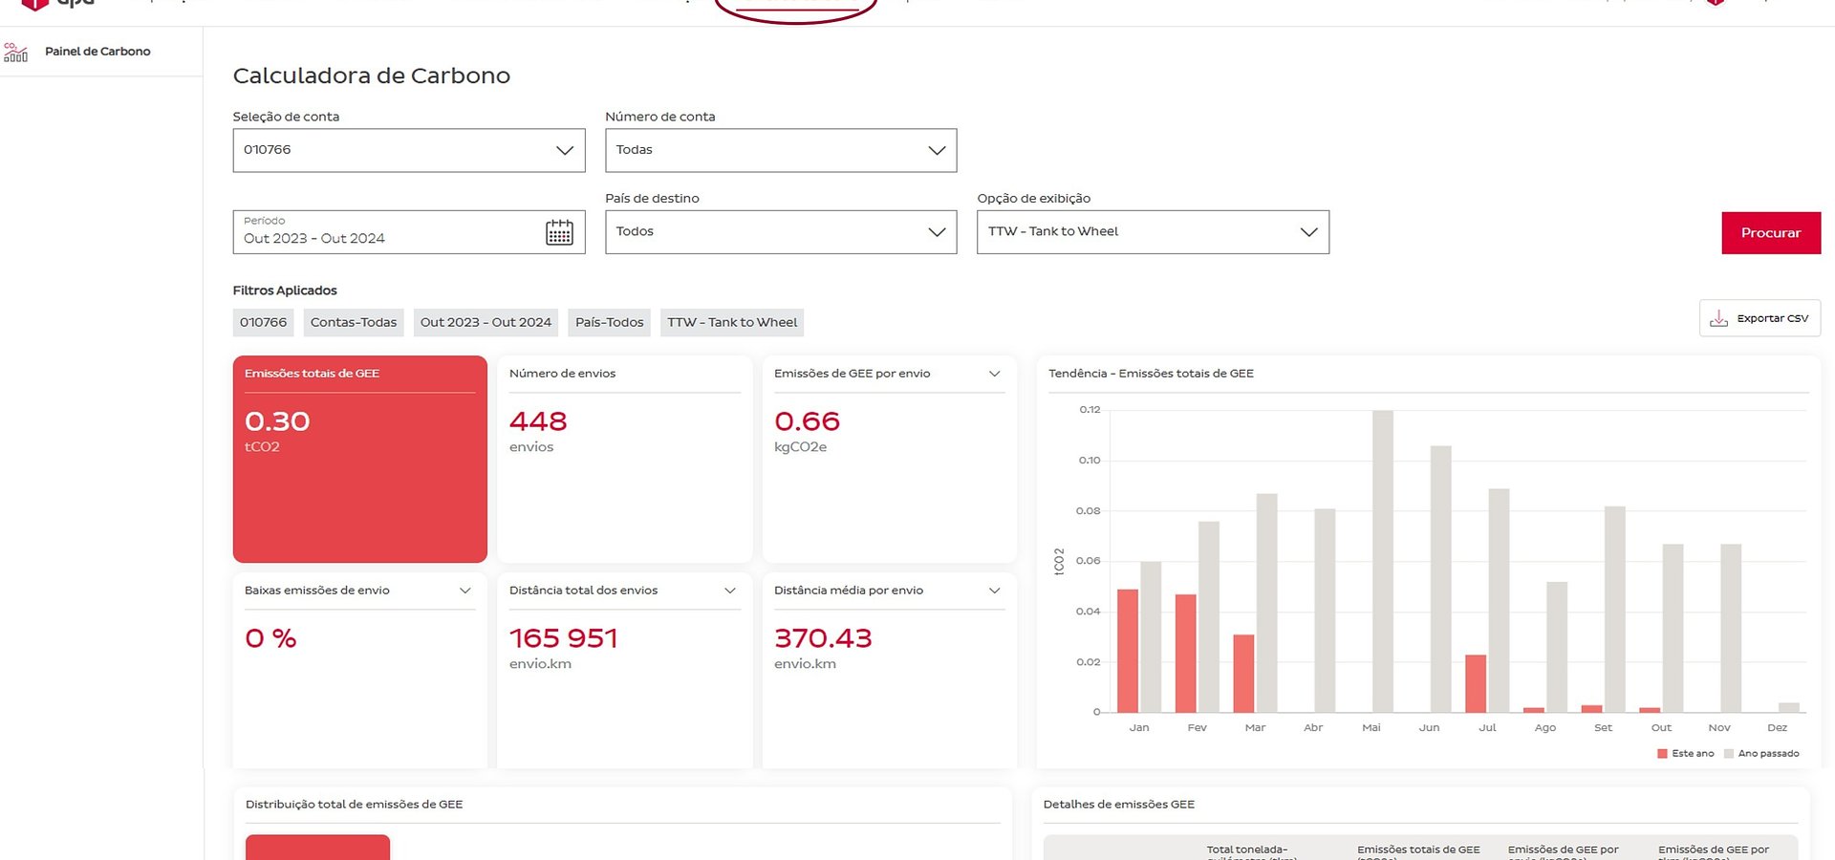The image size is (1835, 860).
Task: Select the 'Número de envios' card
Action: [624, 459]
